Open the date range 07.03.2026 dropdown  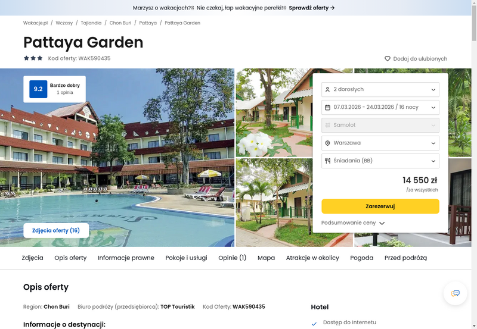(x=380, y=108)
